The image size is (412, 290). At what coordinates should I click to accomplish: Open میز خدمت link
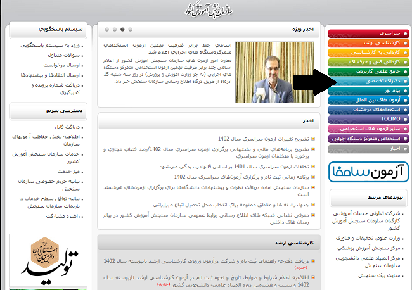point(68,172)
